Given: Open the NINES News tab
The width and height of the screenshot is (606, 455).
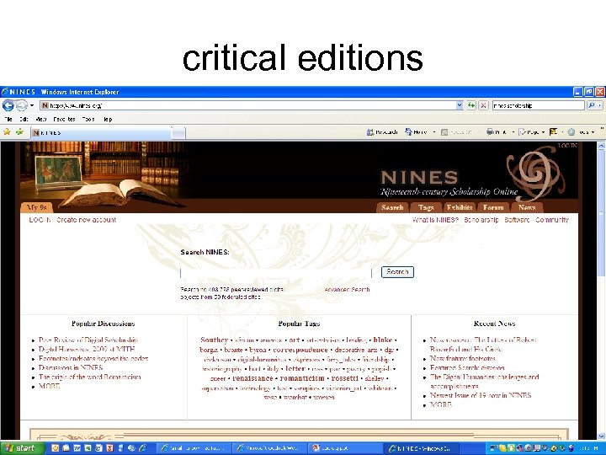Looking at the screenshot, I should pyautogui.click(x=527, y=208).
